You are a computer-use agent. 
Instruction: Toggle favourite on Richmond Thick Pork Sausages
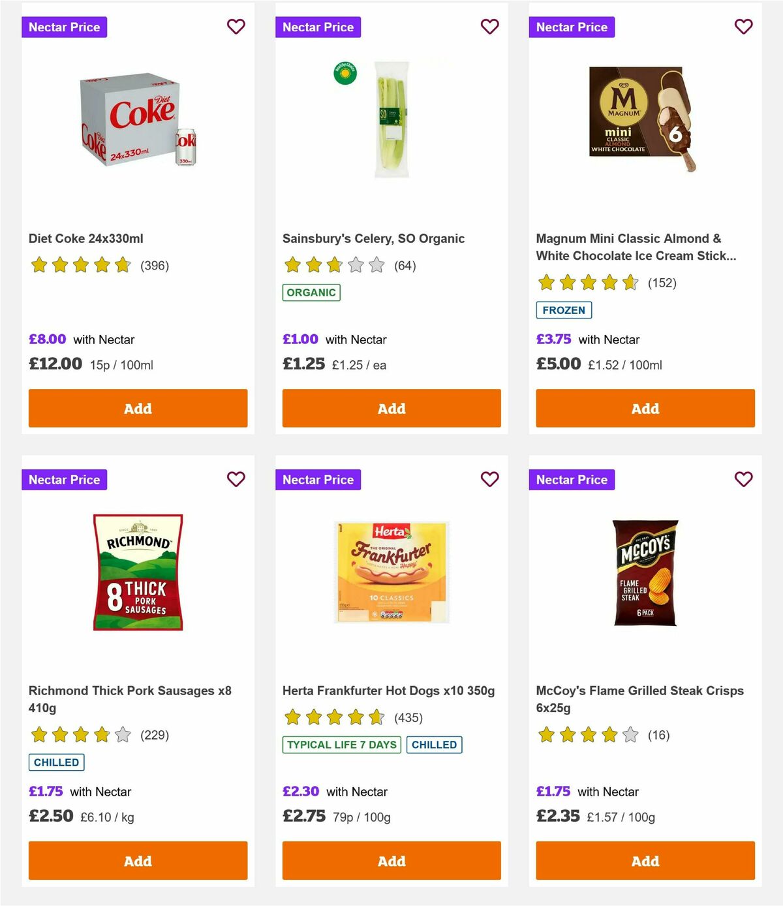tap(236, 479)
